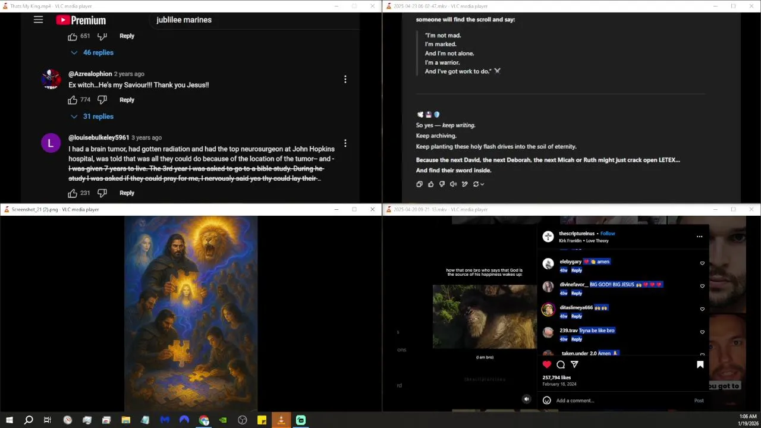Like 239.trav's comment with heart
The width and height of the screenshot is (761, 428).
[x=702, y=332]
